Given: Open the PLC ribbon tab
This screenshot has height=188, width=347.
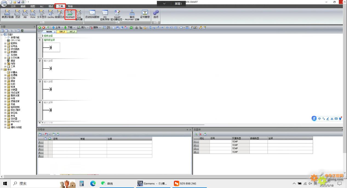Looking at the screenshot, I should point(42,6).
